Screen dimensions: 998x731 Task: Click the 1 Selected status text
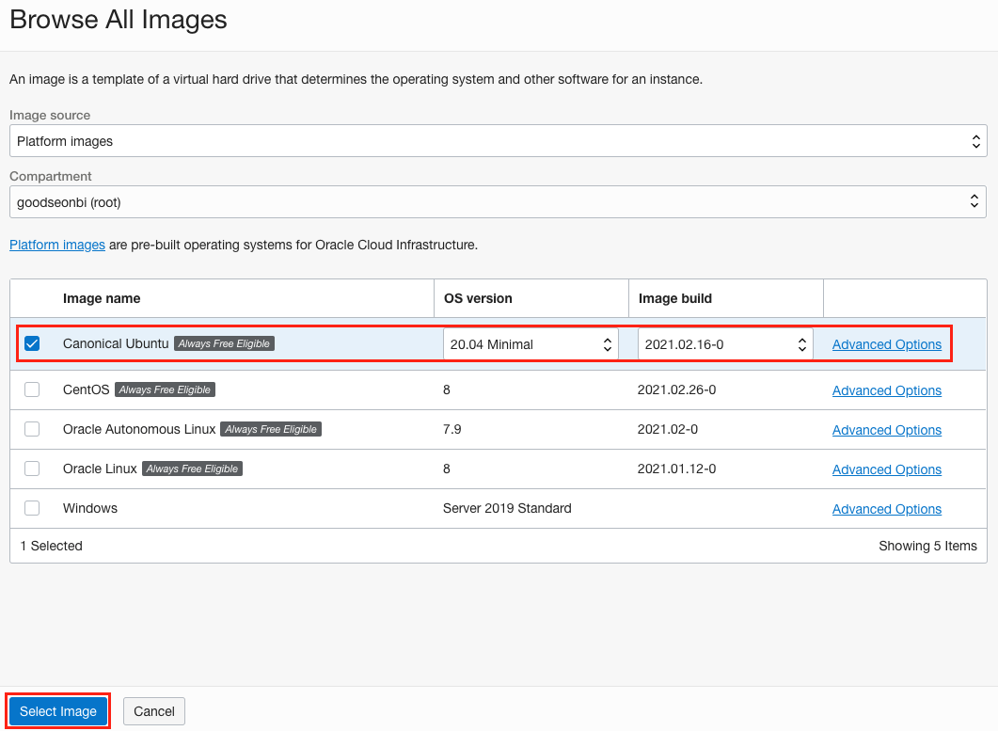pos(52,546)
